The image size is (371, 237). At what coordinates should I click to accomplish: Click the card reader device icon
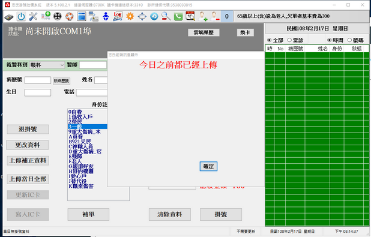coord(9,17)
